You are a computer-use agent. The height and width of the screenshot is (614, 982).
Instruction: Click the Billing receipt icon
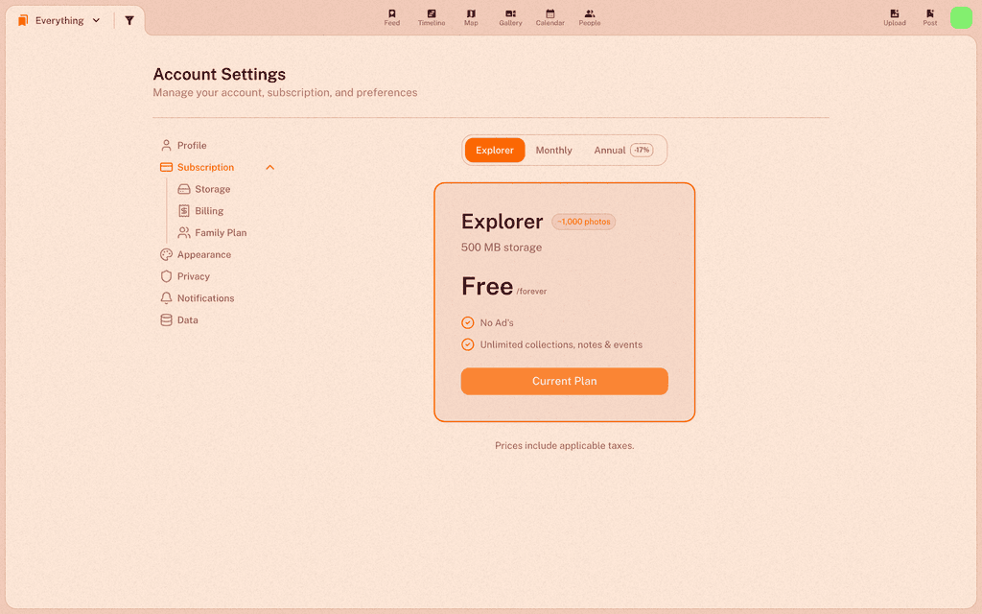(183, 211)
